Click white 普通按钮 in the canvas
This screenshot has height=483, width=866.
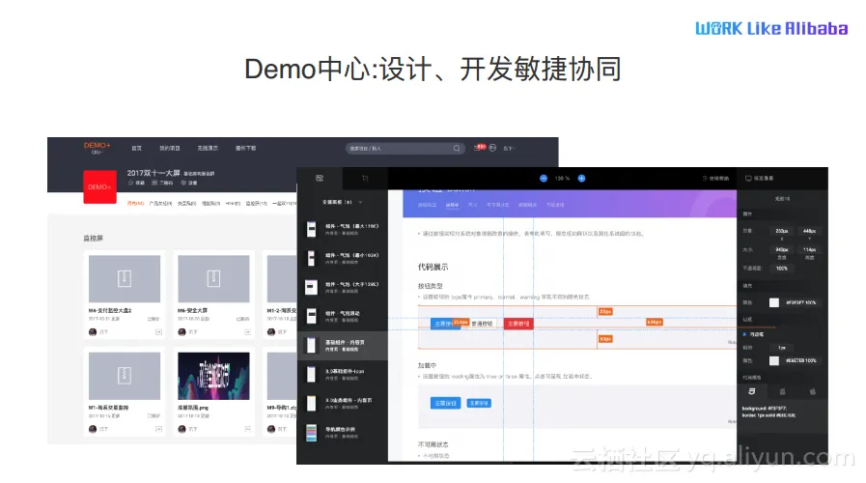pyautogui.click(x=482, y=324)
